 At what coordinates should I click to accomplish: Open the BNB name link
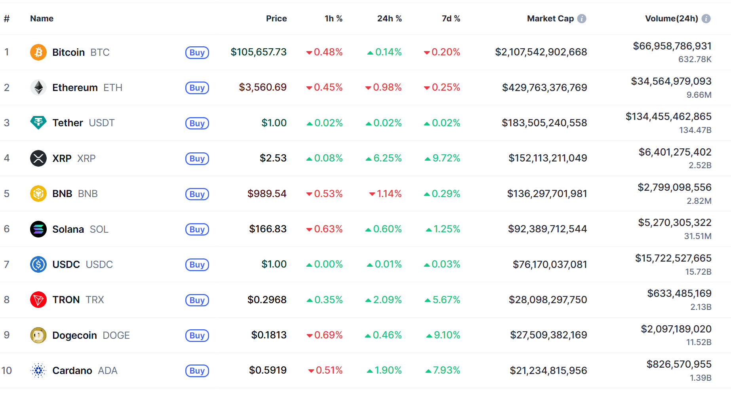(x=75, y=194)
